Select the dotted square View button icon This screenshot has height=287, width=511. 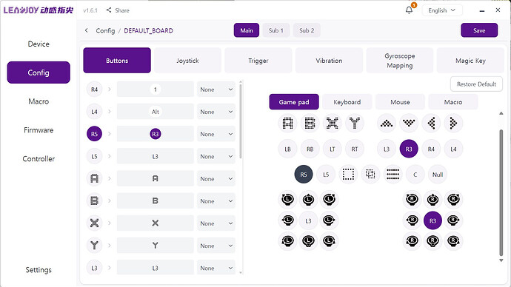pyautogui.click(x=348, y=175)
